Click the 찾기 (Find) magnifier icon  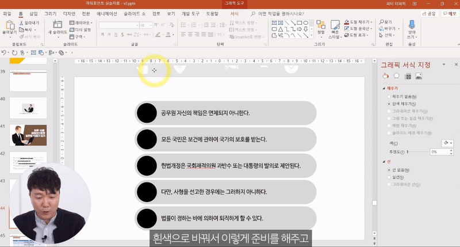coord(381,22)
